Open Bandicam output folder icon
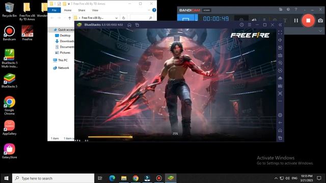Viewport: 326px width, 183px height. click(281, 10)
